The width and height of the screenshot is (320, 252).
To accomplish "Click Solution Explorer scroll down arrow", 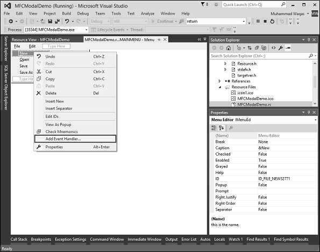I will (315, 104).
